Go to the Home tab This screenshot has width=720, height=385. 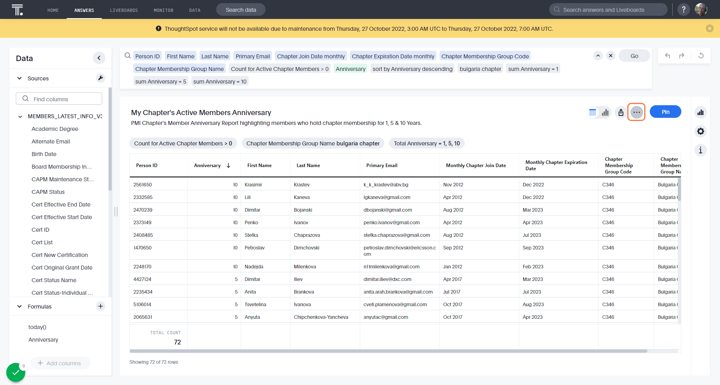[53, 10]
